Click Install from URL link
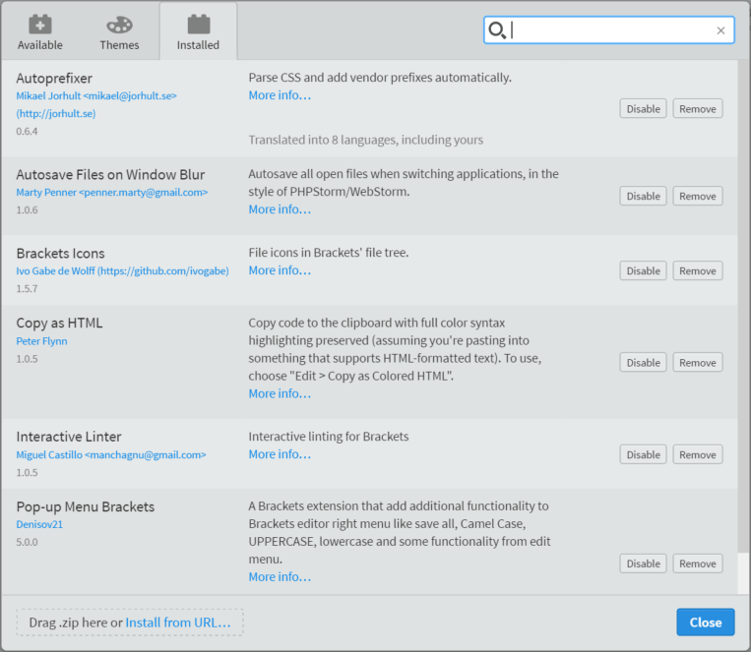 (x=178, y=622)
